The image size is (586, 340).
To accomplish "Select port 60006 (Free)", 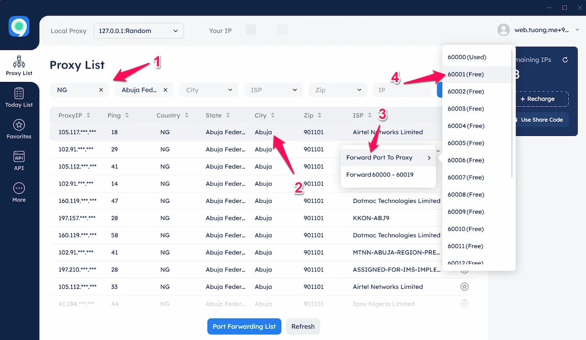I will click(476, 160).
